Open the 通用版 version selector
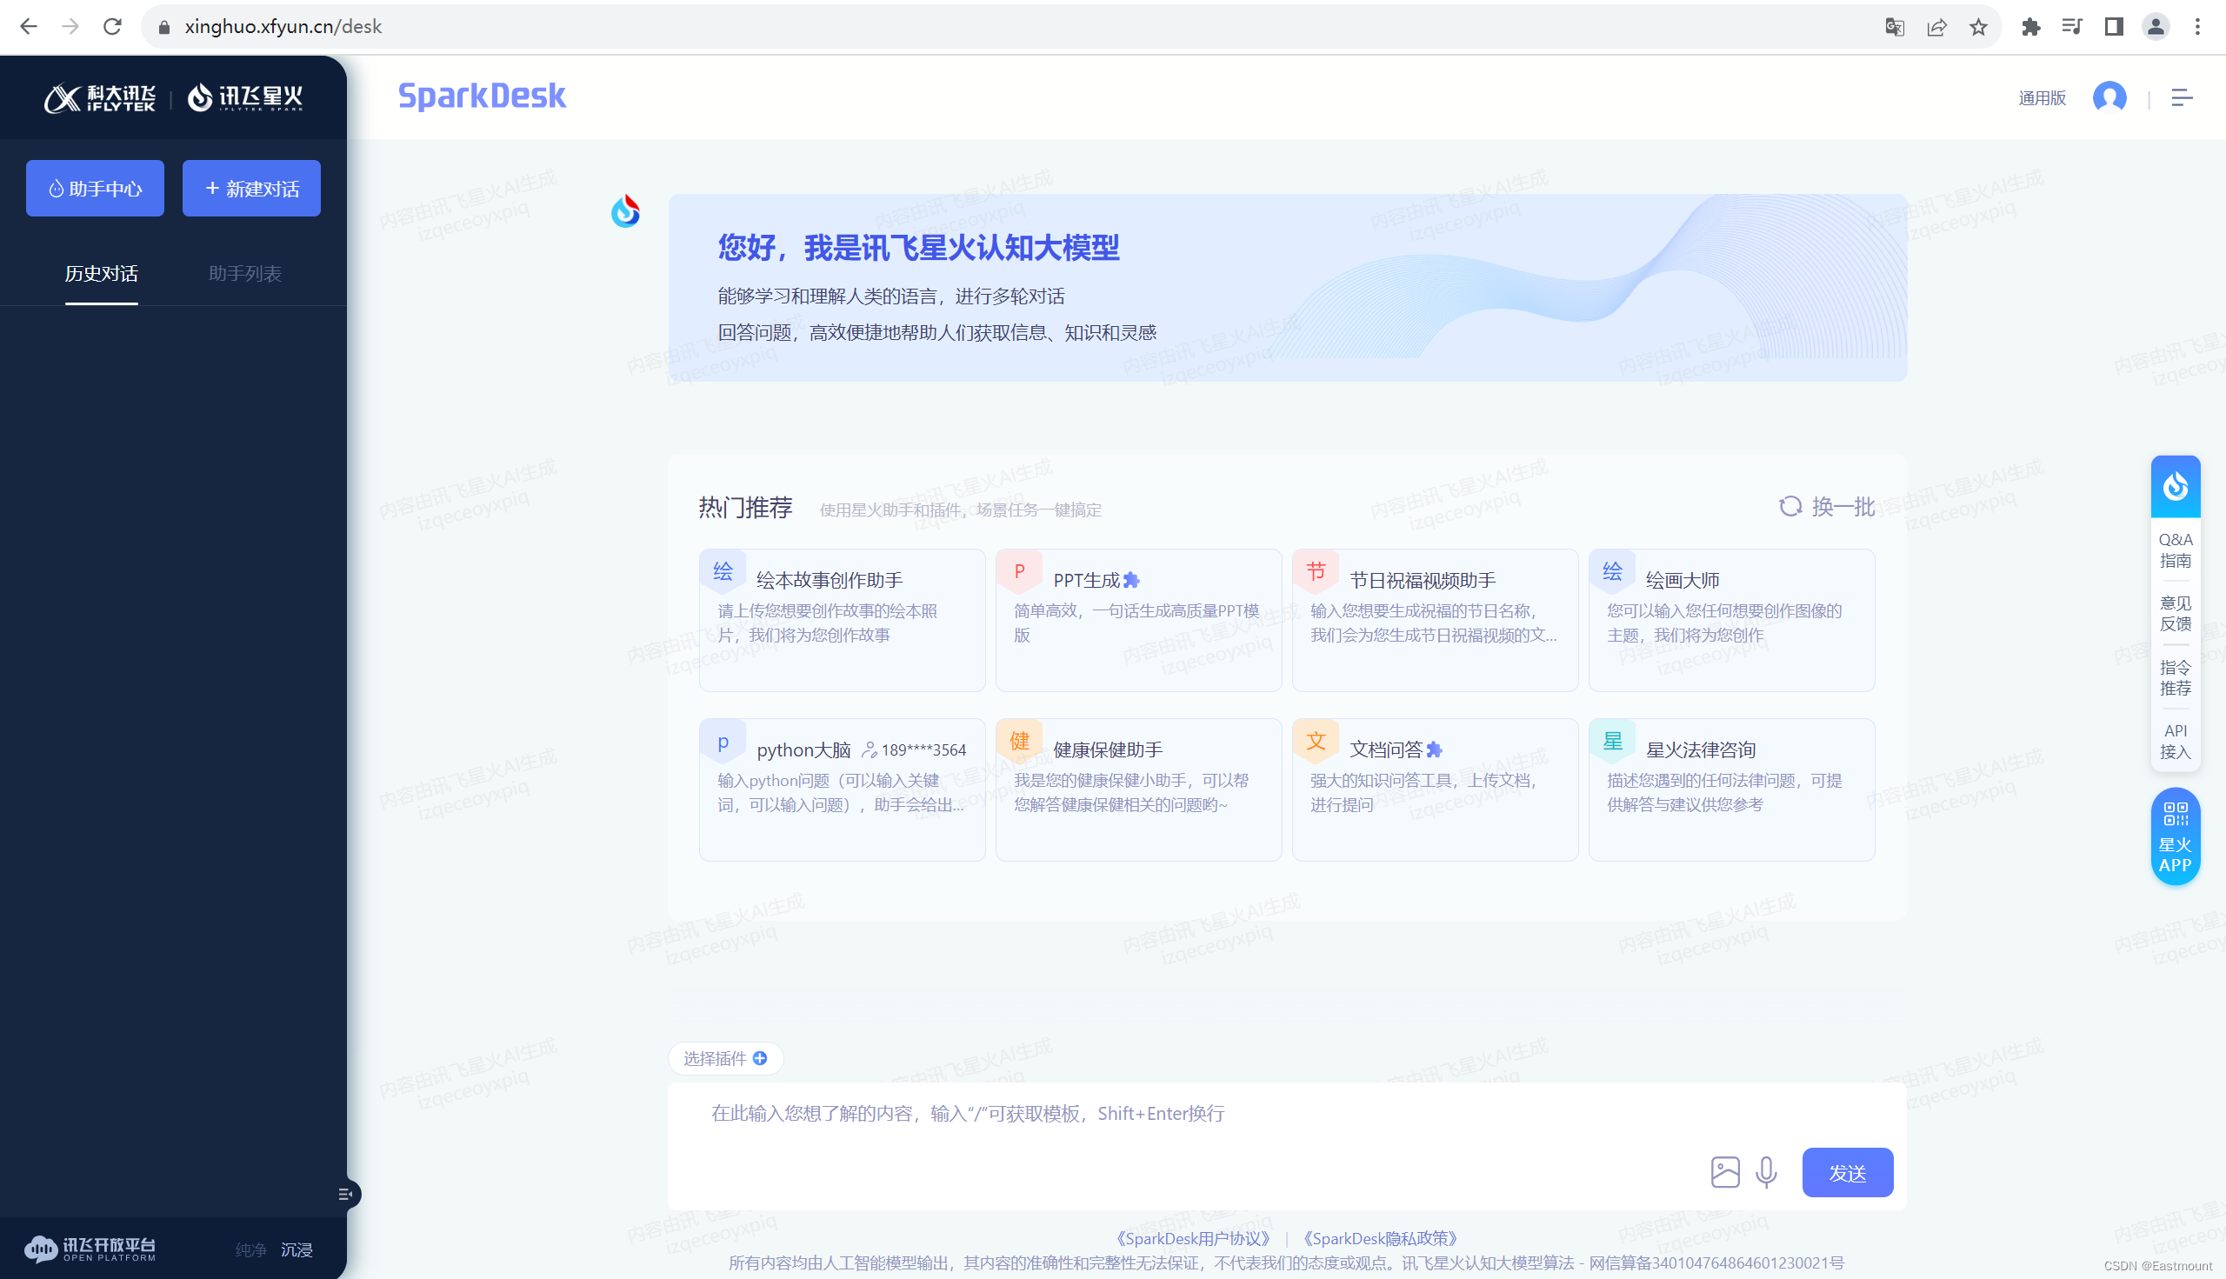This screenshot has width=2226, height=1279. (2042, 97)
